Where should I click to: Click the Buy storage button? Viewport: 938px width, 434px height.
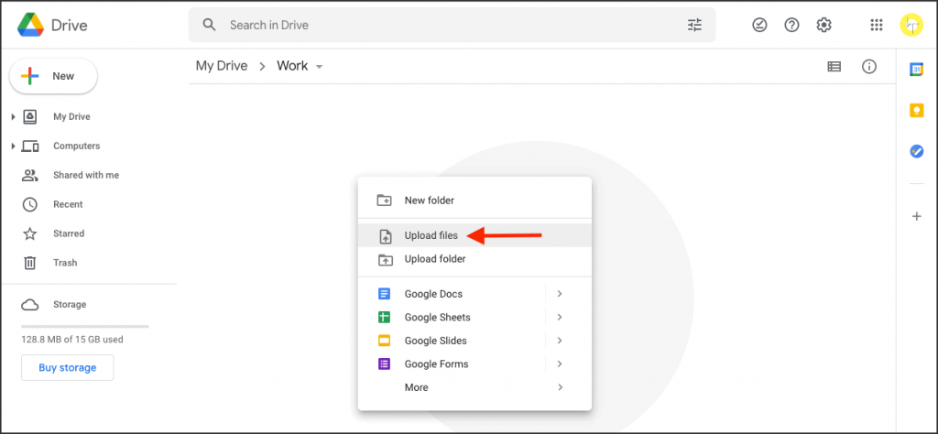(67, 368)
